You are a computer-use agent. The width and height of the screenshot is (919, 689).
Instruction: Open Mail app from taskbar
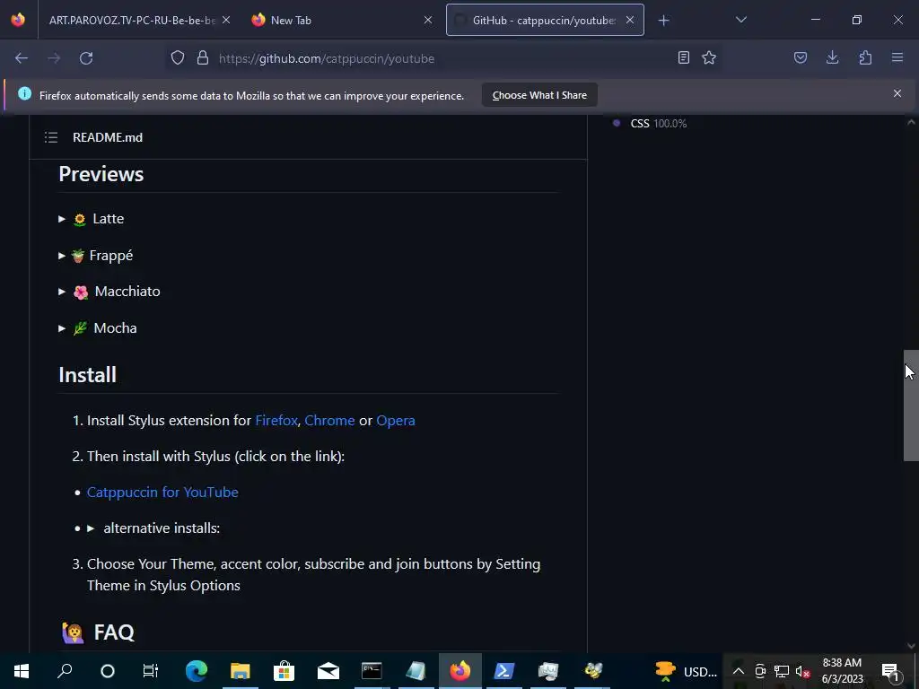pos(328,671)
